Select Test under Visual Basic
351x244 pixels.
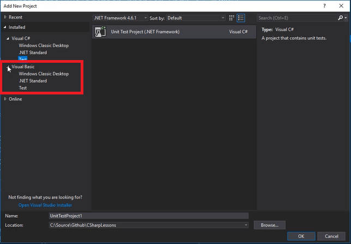(22, 88)
